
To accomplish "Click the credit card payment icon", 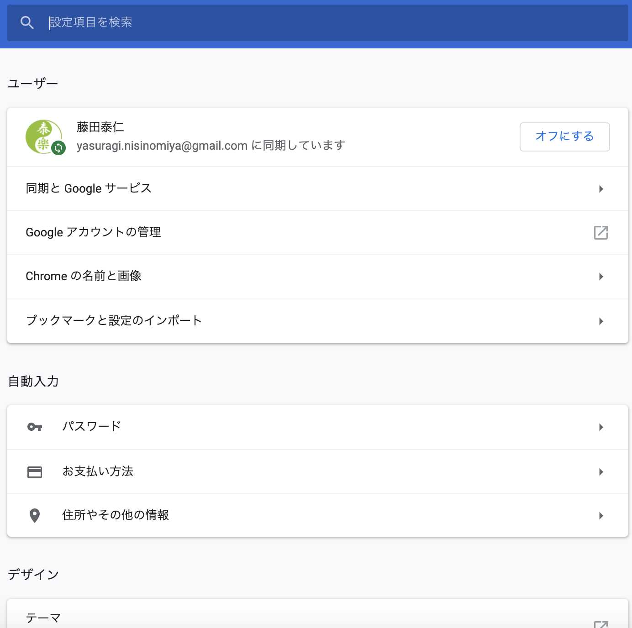I will click(x=35, y=472).
